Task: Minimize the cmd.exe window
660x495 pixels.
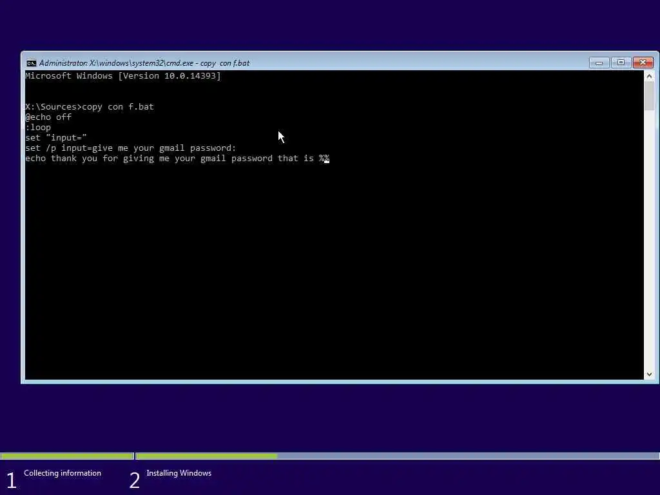Action: pos(599,63)
